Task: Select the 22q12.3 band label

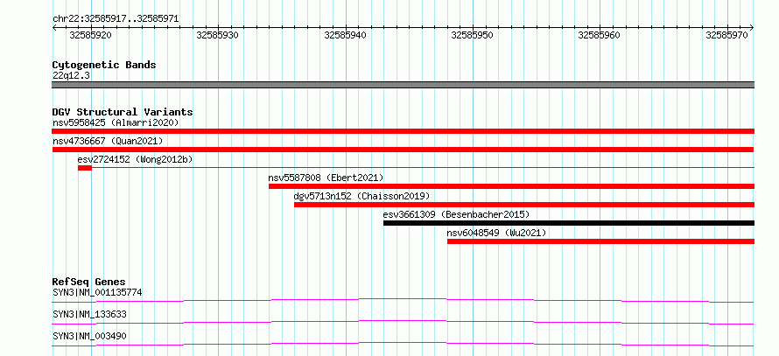Action: point(72,76)
